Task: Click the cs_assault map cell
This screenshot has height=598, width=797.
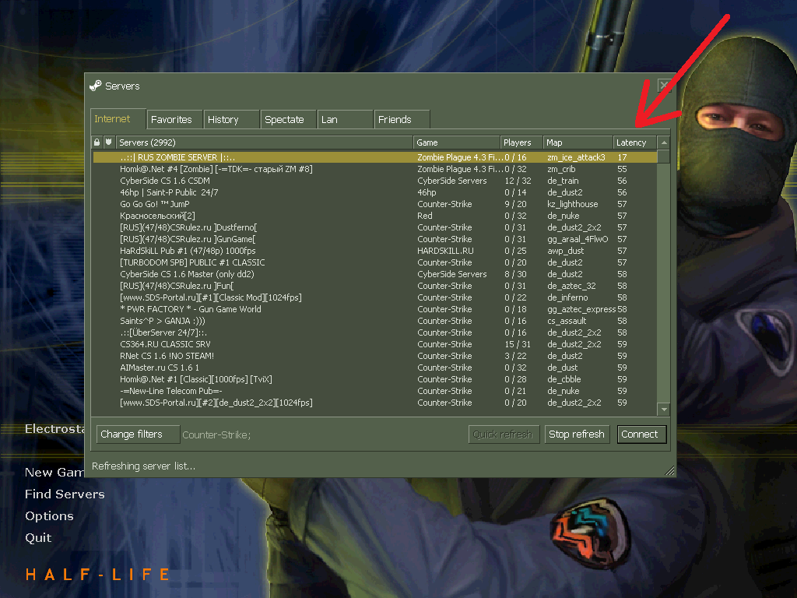Action: [567, 321]
